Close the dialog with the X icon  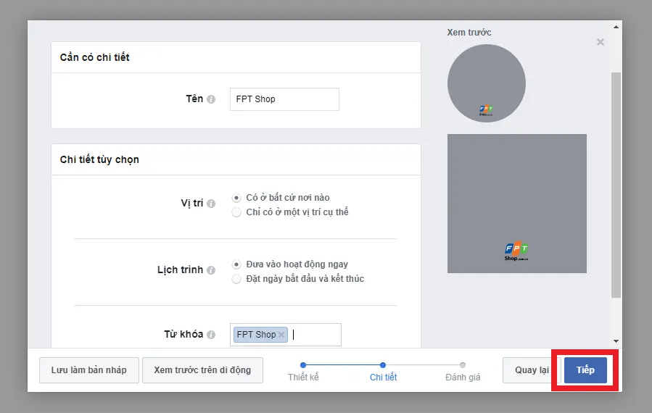click(600, 42)
